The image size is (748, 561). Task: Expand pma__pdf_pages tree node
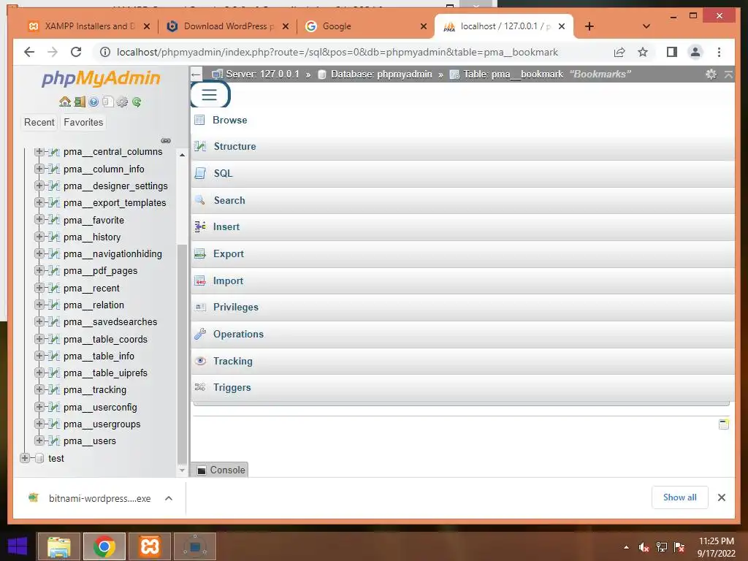coord(39,270)
